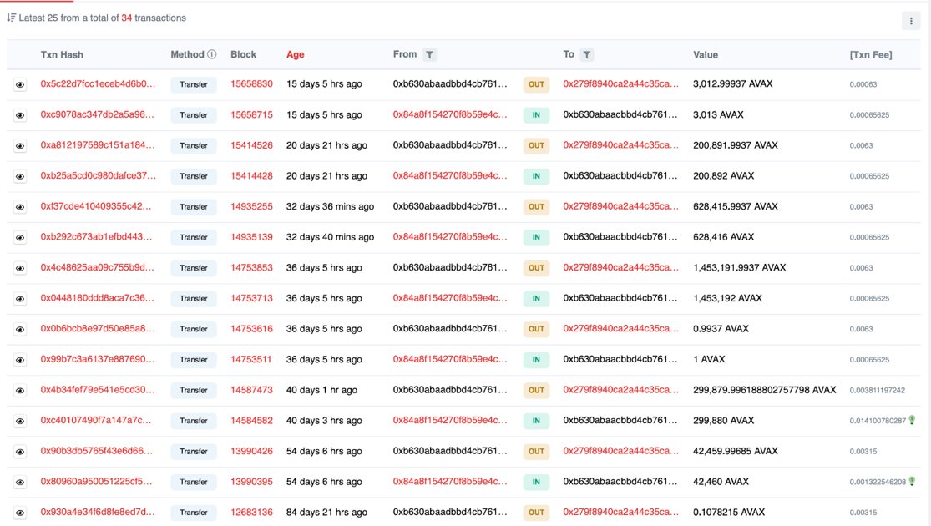The width and height of the screenshot is (931, 526).
Task: Open block 14753853
Action: pos(252,267)
